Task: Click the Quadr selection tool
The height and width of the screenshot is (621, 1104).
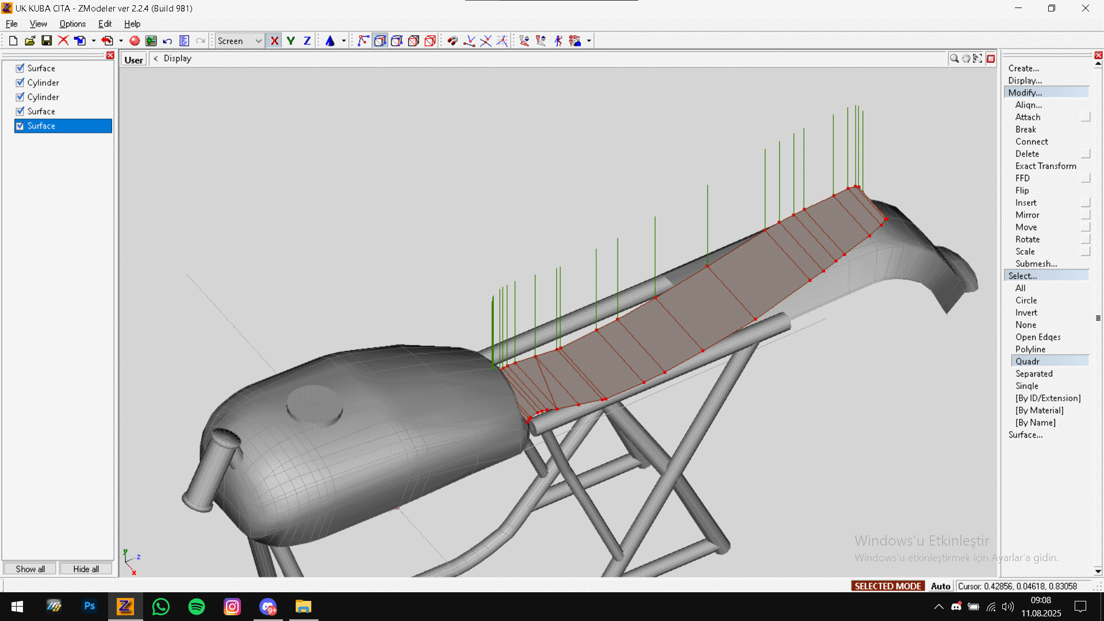Action: point(1027,361)
